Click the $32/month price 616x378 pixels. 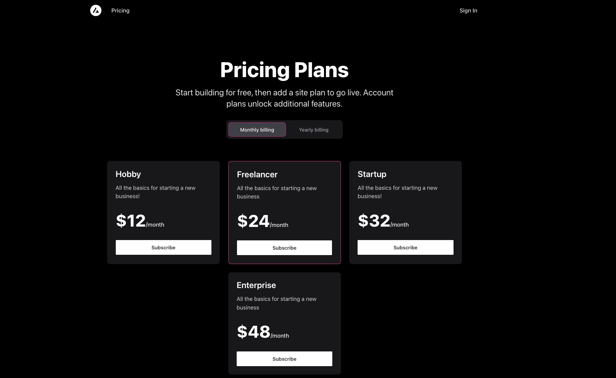(x=383, y=221)
